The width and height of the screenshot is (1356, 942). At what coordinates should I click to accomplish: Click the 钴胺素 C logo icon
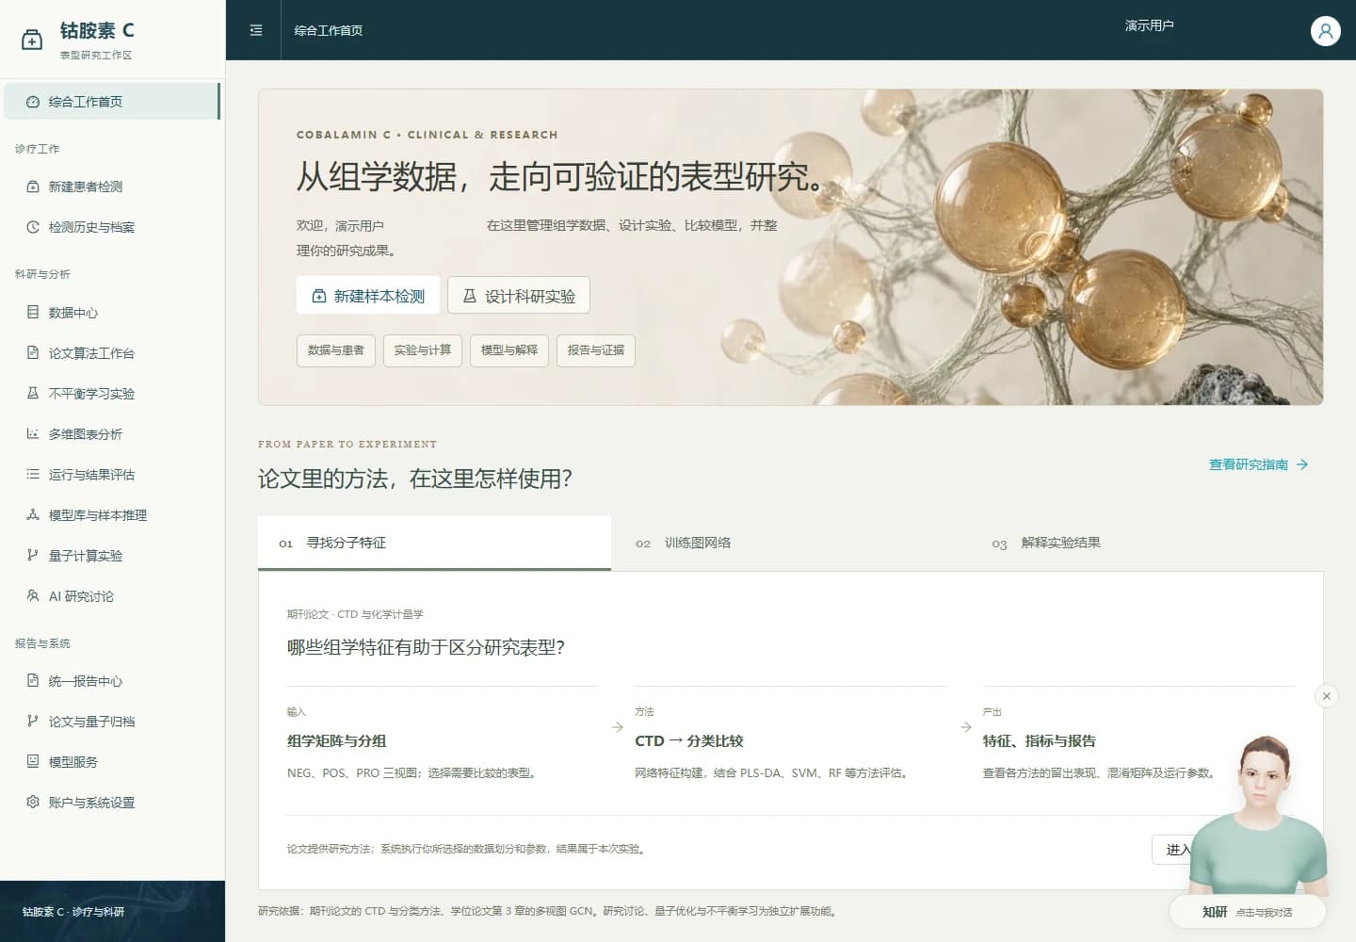(x=32, y=40)
